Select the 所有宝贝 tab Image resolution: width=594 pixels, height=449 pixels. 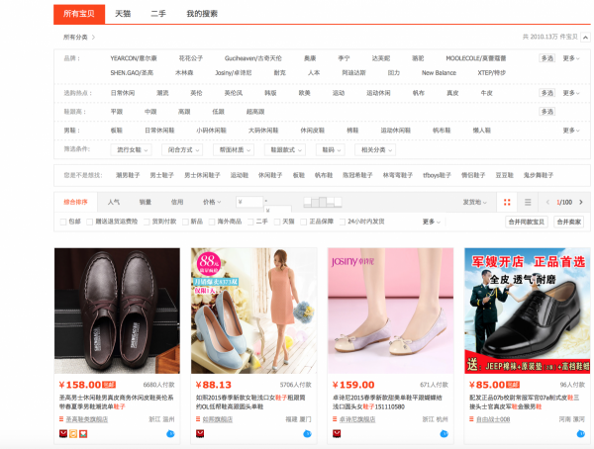[x=79, y=14]
